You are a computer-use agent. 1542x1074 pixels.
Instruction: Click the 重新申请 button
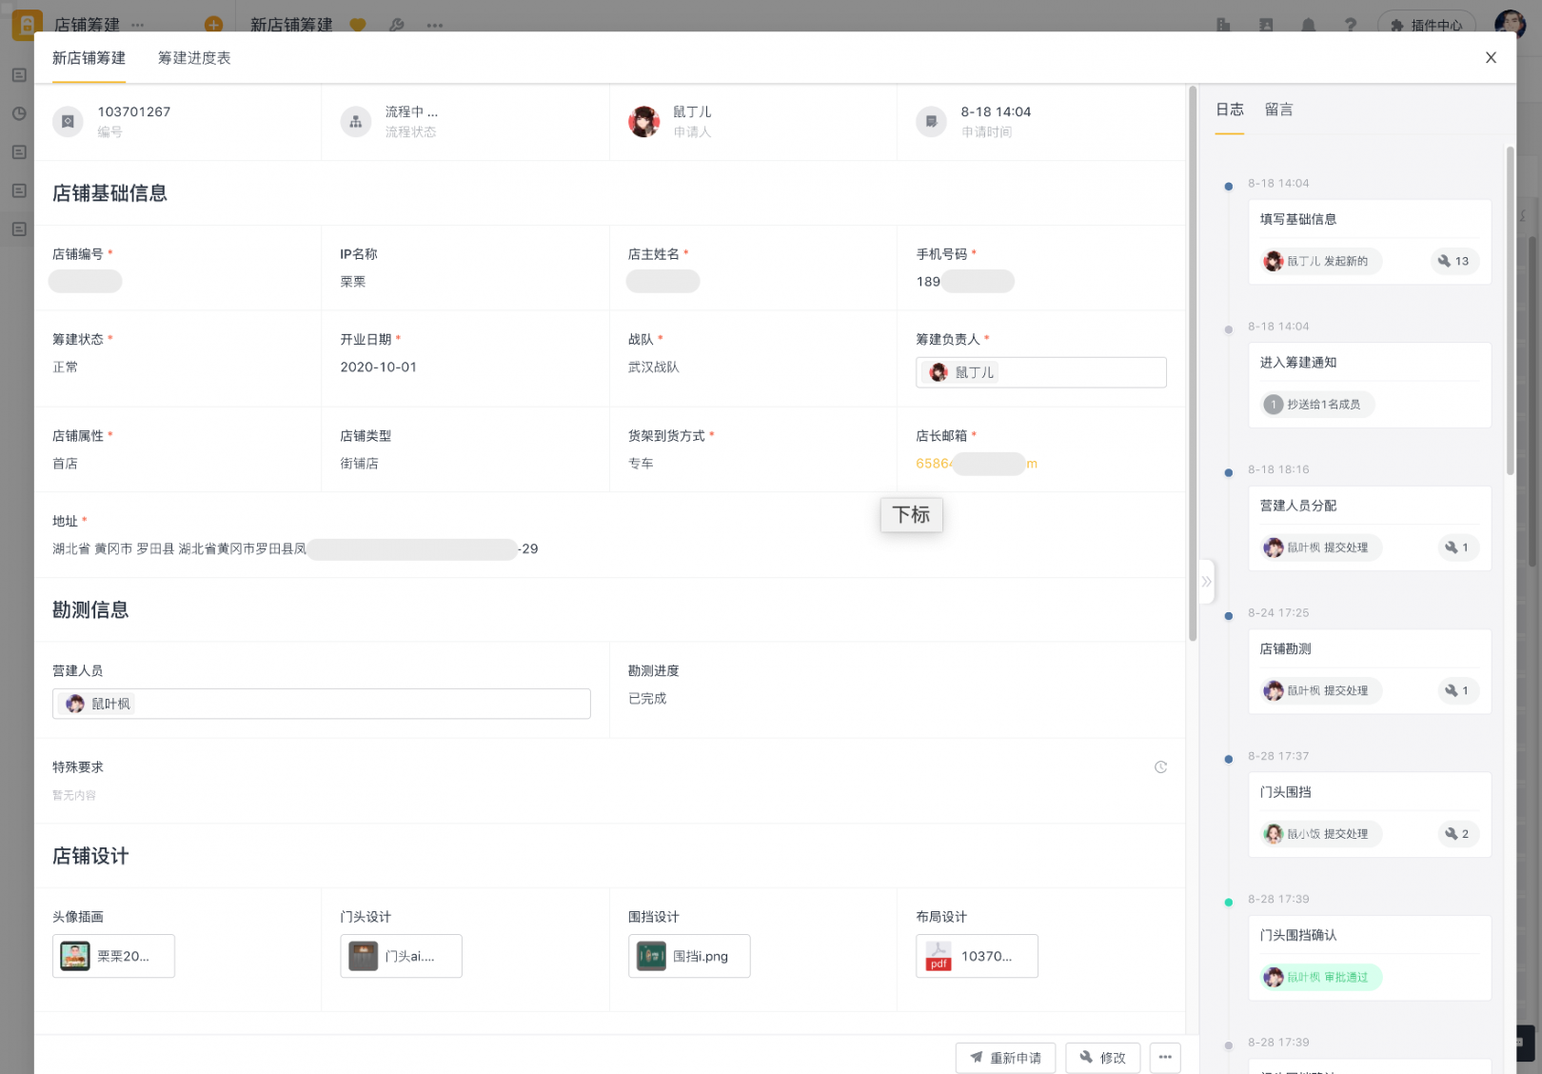coord(1005,1058)
